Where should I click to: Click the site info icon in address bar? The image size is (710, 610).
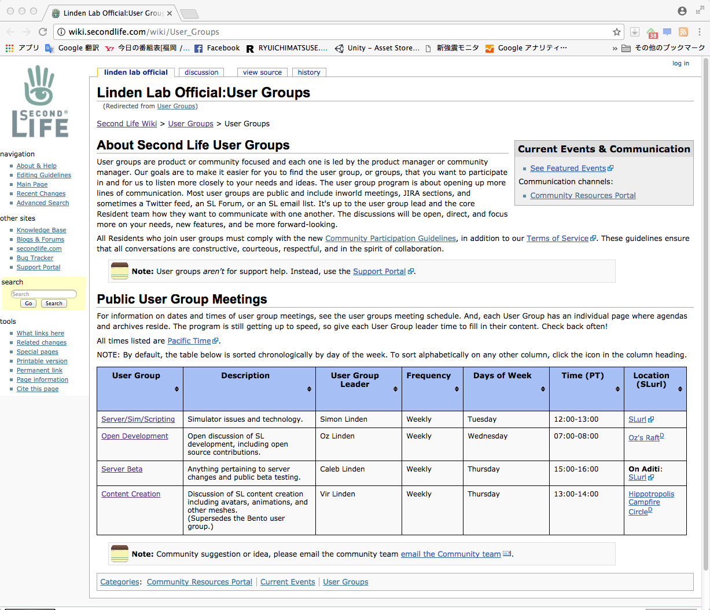coord(61,32)
